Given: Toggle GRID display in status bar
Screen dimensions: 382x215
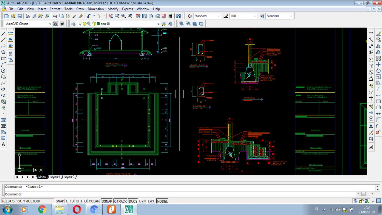Looking at the screenshot, I should click(70, 201).
